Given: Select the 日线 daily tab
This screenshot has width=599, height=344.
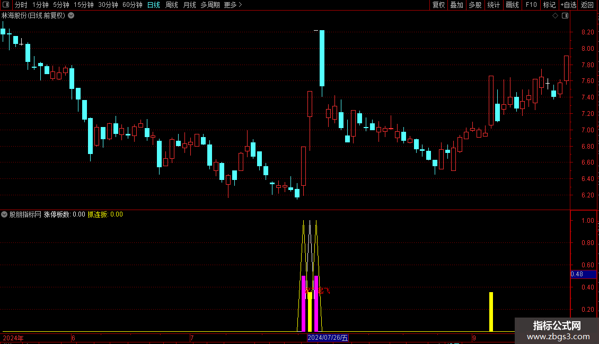Looking at the screenshot, I should pyautogui.click(x=154, y=5).
